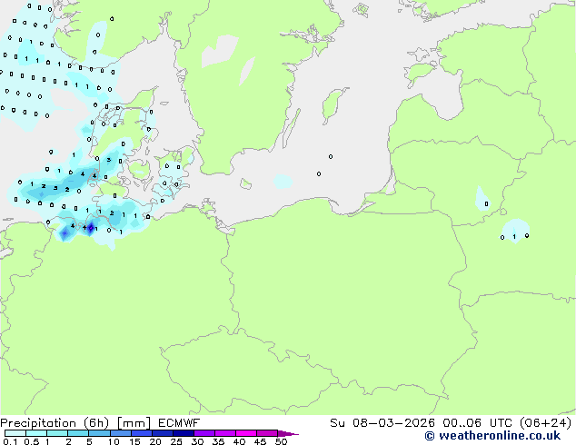Image resolution: width=576 pixels, height=445 pixels.
Task: Click the 25–30 mm dark navy legend box
Action: [x=183, y=433]
